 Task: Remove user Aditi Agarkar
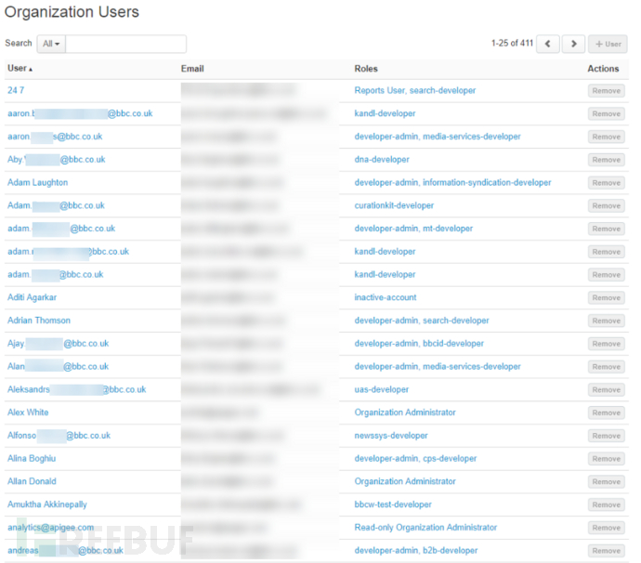point(607,297)
